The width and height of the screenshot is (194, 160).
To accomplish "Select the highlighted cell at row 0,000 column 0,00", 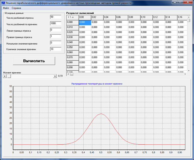I will [x=85, y=23].
